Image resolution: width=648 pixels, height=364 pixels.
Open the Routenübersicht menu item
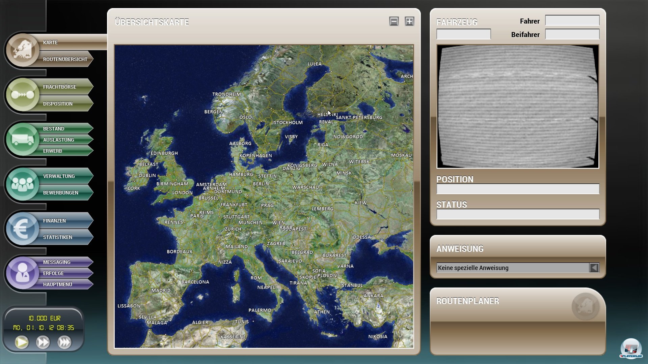(x=65, y=59)
